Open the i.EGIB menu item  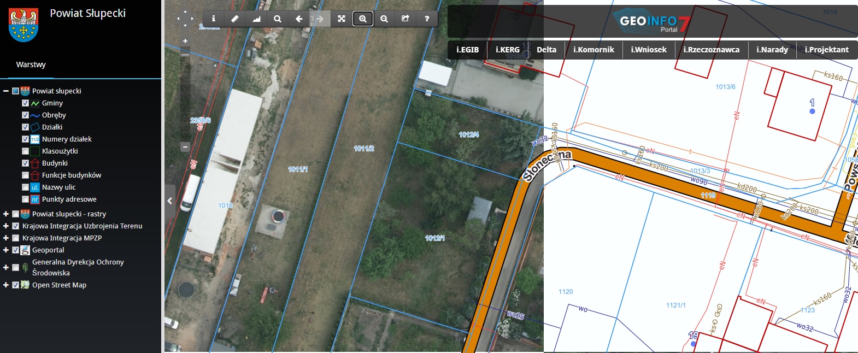point(467,50)
